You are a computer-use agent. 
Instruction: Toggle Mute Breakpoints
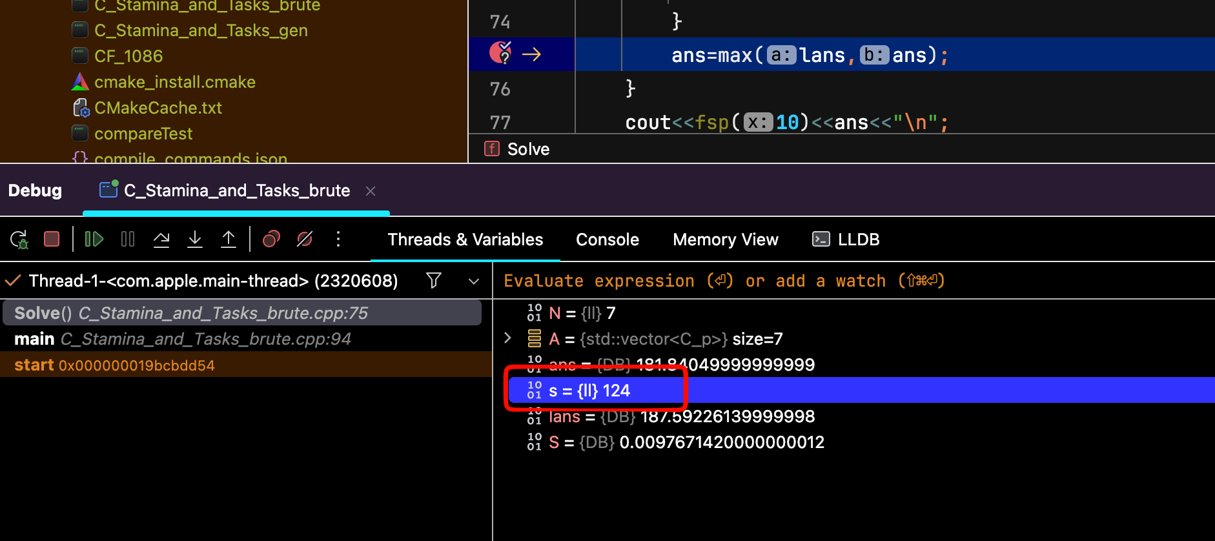pyautogui.click(x=305, y=240)
